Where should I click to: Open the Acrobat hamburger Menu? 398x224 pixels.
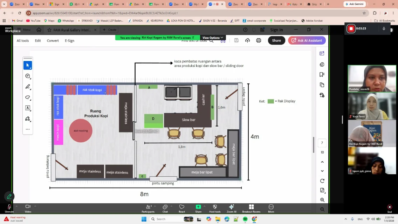[24, 30]
